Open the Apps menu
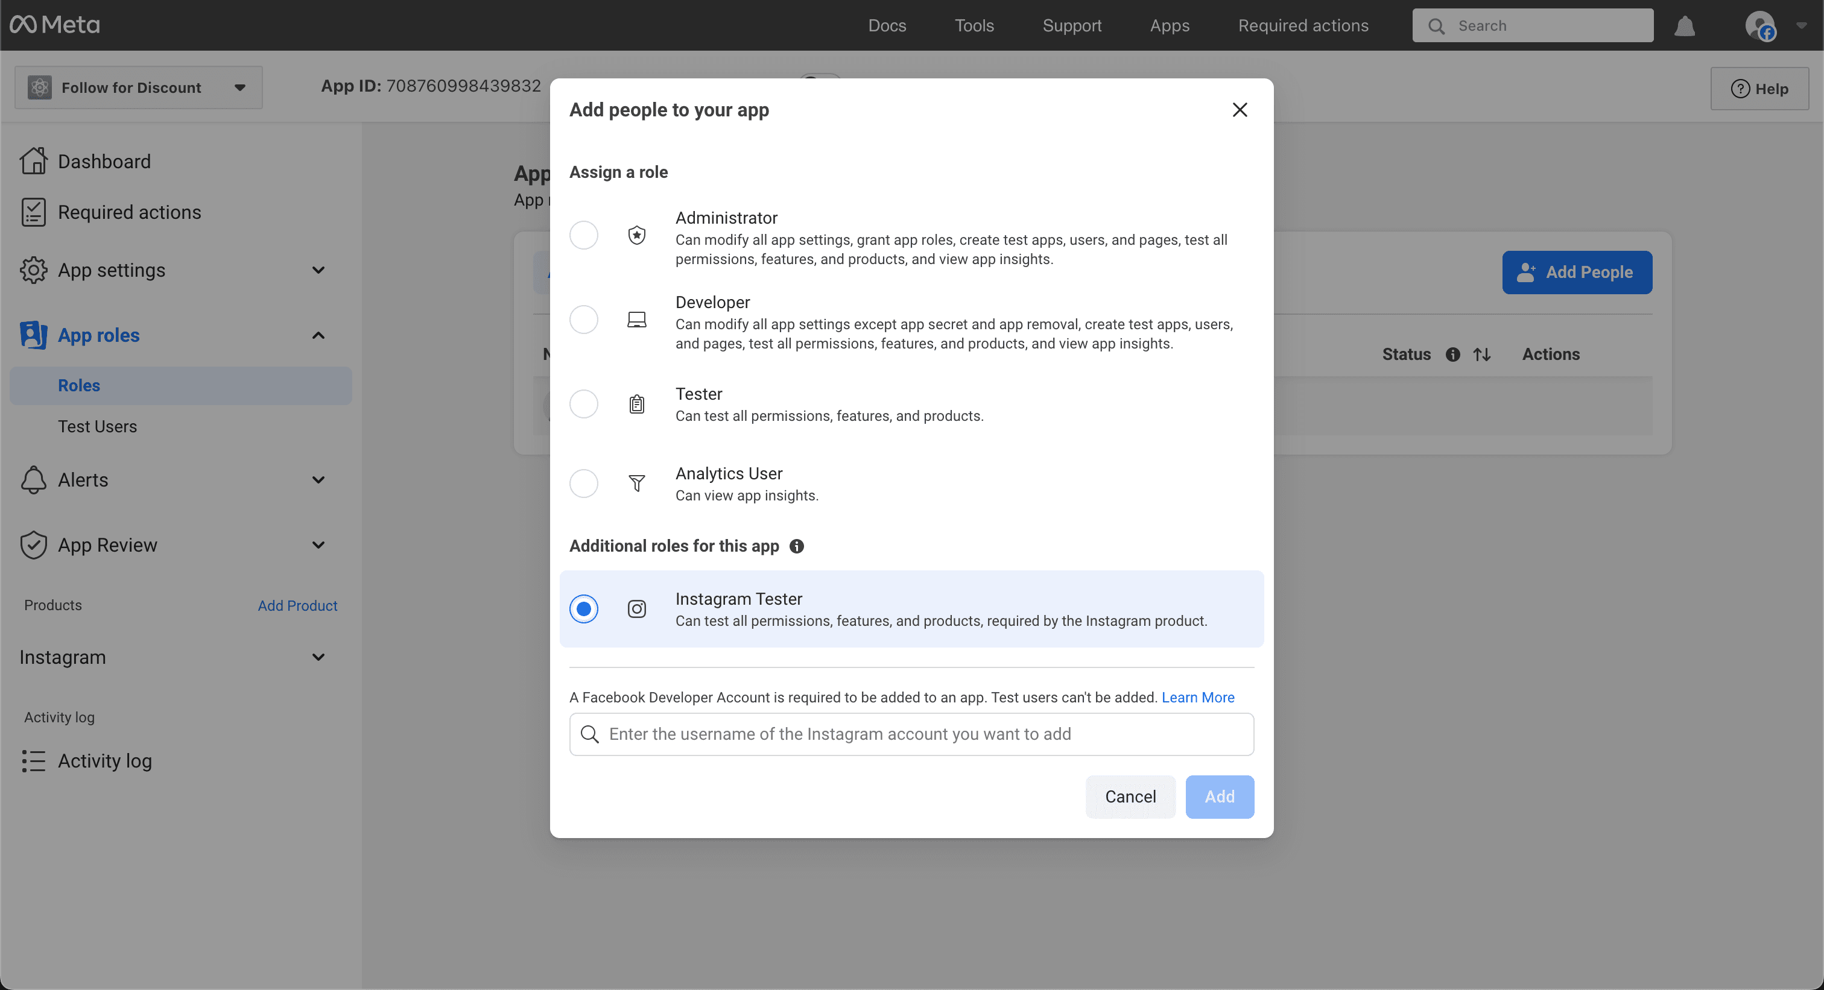 click(x=1169, y=25)
